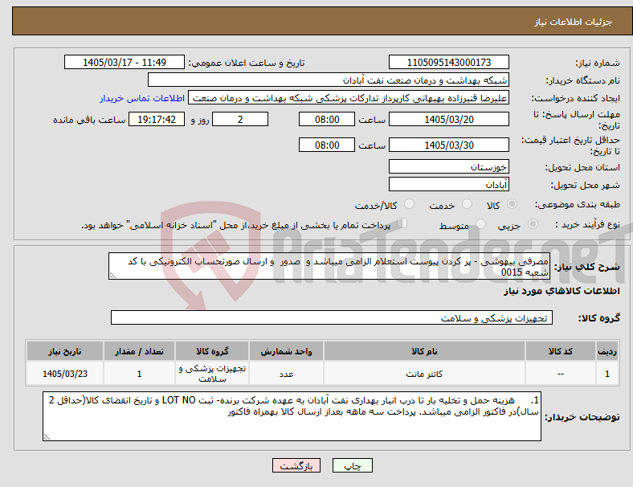The width and height of the screenshot is (633, 487).
Task: Click buyer name field شبکه بهداشت و درمان
Action: tap(329, 80)
